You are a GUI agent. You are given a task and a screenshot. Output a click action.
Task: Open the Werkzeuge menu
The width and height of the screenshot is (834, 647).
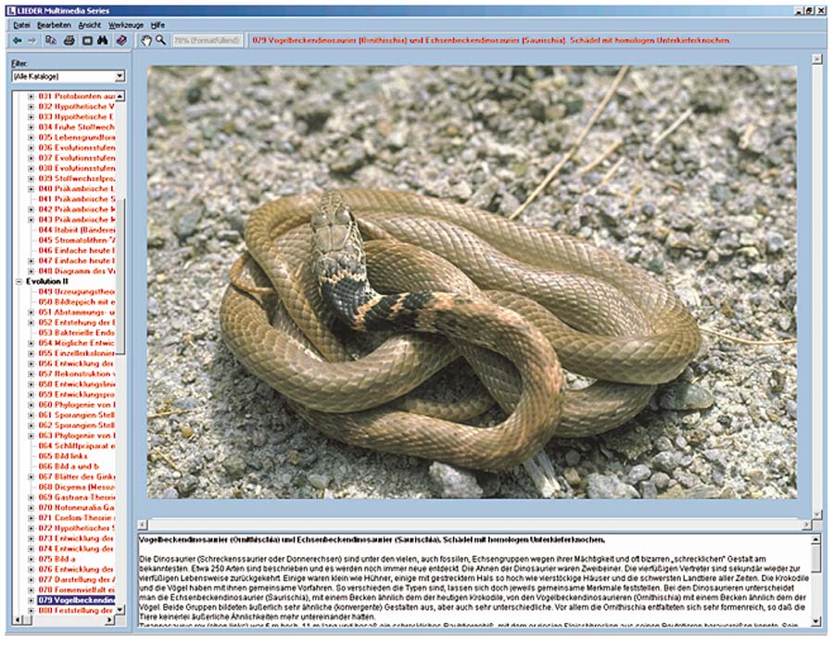[125, 23]
